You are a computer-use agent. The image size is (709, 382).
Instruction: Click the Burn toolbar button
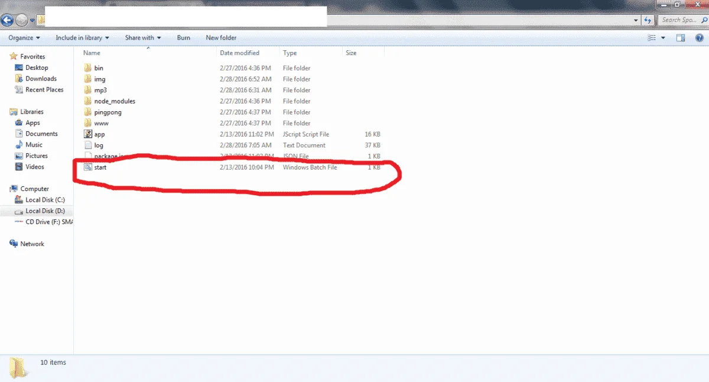tap(184, 38)
